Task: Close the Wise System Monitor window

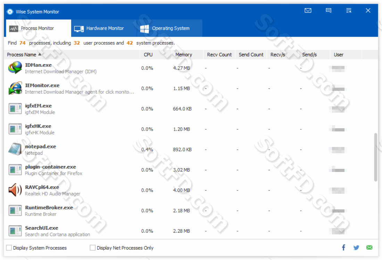Action: coord(368,10)
